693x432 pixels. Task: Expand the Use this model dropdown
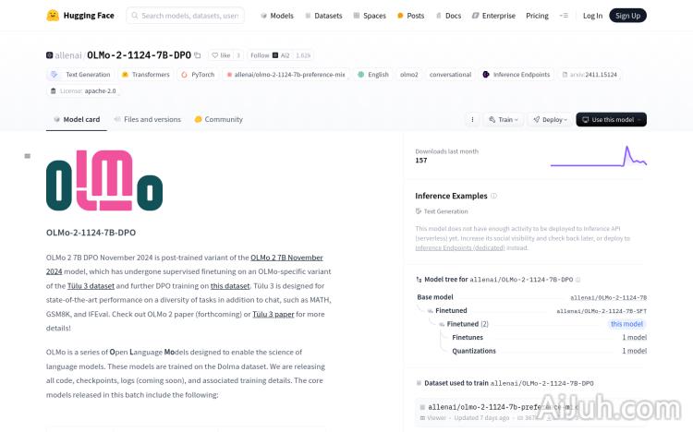pyautogui.click(x=611, y=119)
